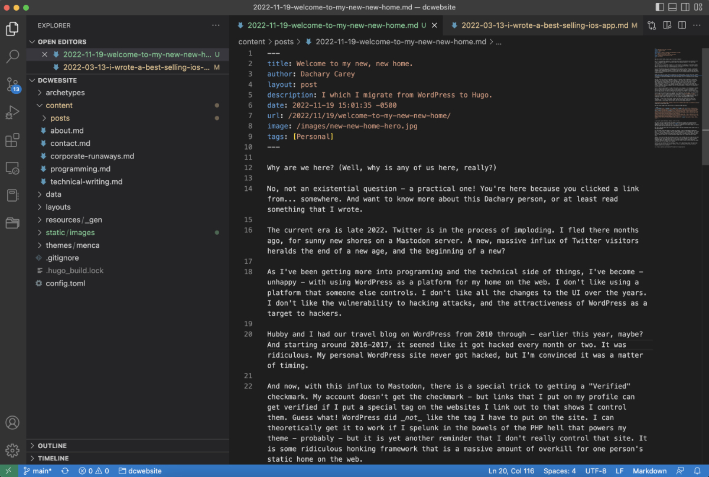Open .gitignore in the explorer

(x=128, y=258)
